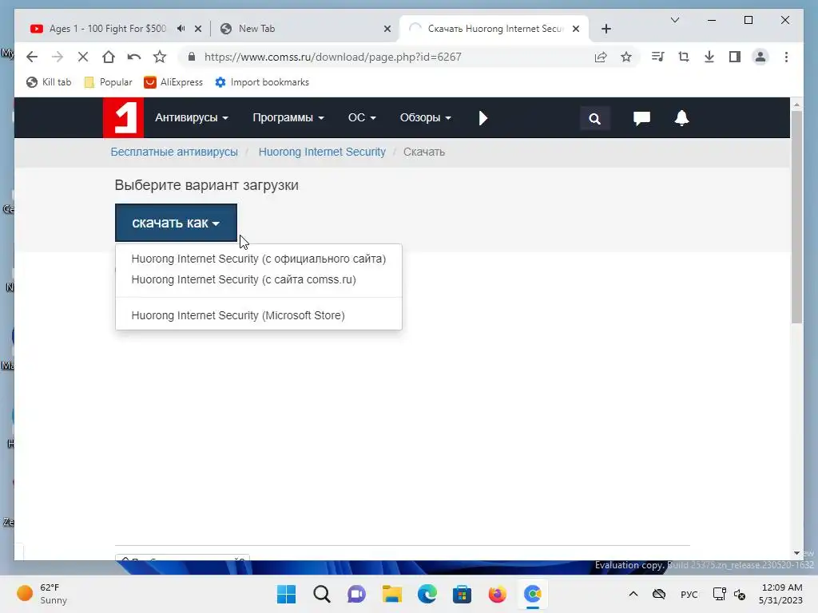Choose download from comss.ru option
818x613 pixels.
click(x=259, y=279)
